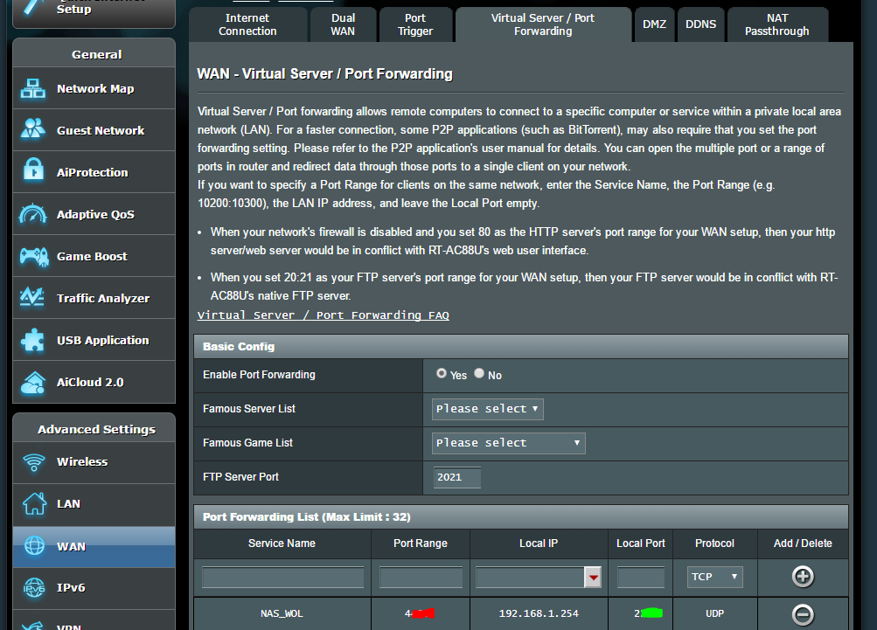This screenshot has height=630, width=877.
Task: Open AiCloud 2.0 cloud icon
Action: click(x=33, y=383)
